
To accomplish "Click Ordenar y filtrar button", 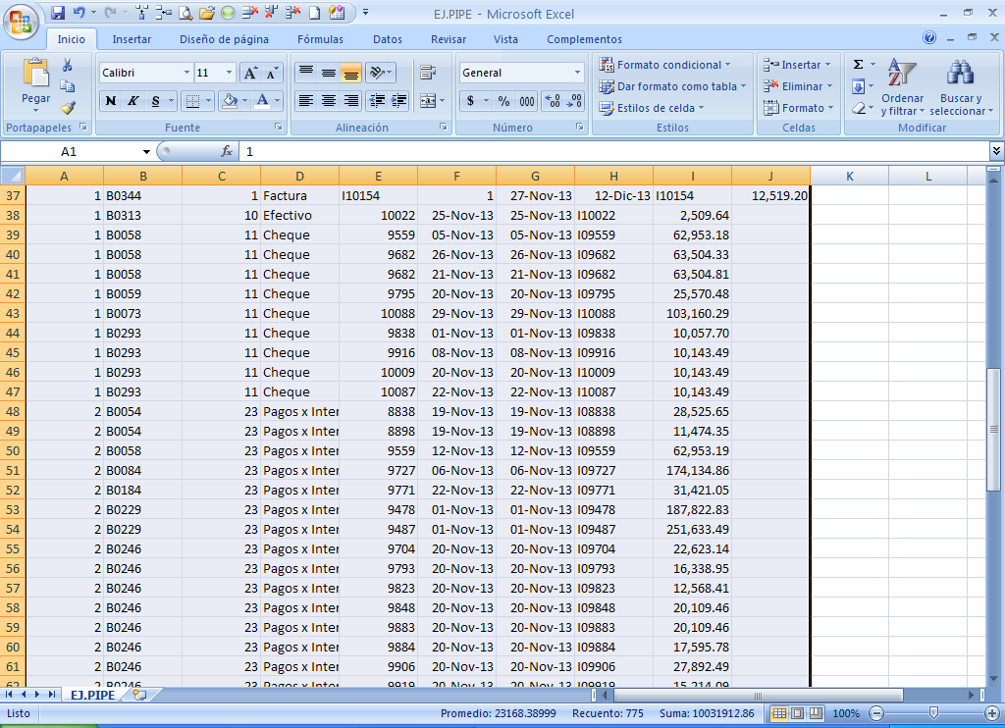I will click(903, 87).
